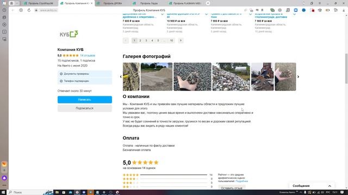Click the taskbar microphone tray icon
Screen dimensions: 348x195
pos(305,192)
